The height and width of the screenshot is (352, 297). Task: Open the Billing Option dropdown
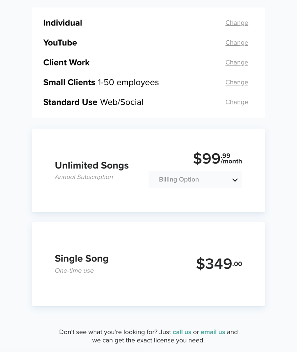coord(195,180)
